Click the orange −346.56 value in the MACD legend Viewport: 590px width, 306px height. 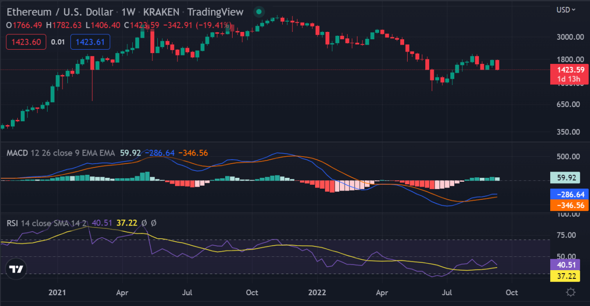pyautogui.click(x=193, y=153)
